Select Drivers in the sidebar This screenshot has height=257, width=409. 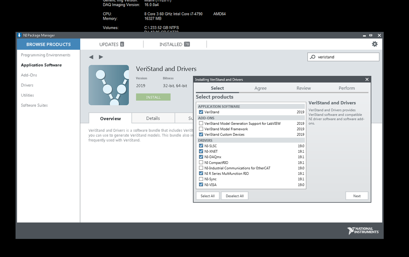tap(27, 85)
